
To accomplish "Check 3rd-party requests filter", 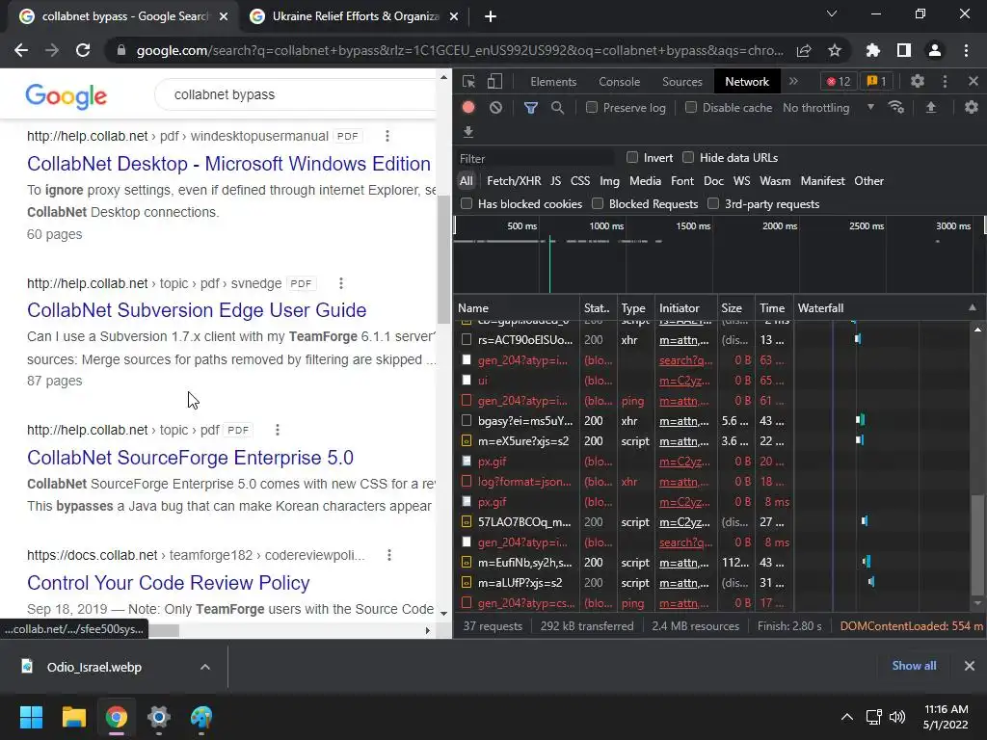I will coord(713,204).
